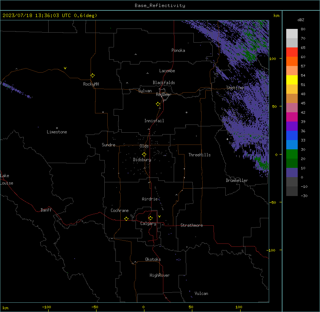Click the yellow 51-54 dBZ legend swatch

point(292,80)
